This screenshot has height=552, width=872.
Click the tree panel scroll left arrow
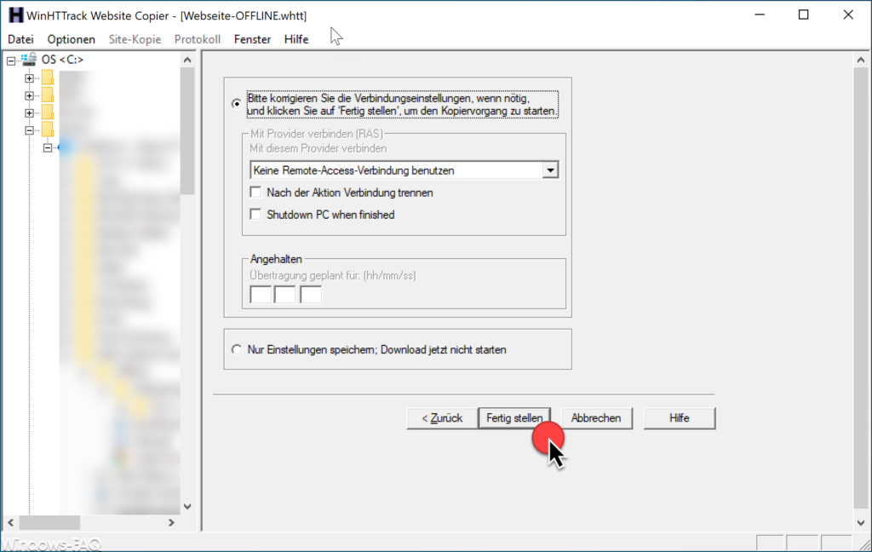point(10,523)
